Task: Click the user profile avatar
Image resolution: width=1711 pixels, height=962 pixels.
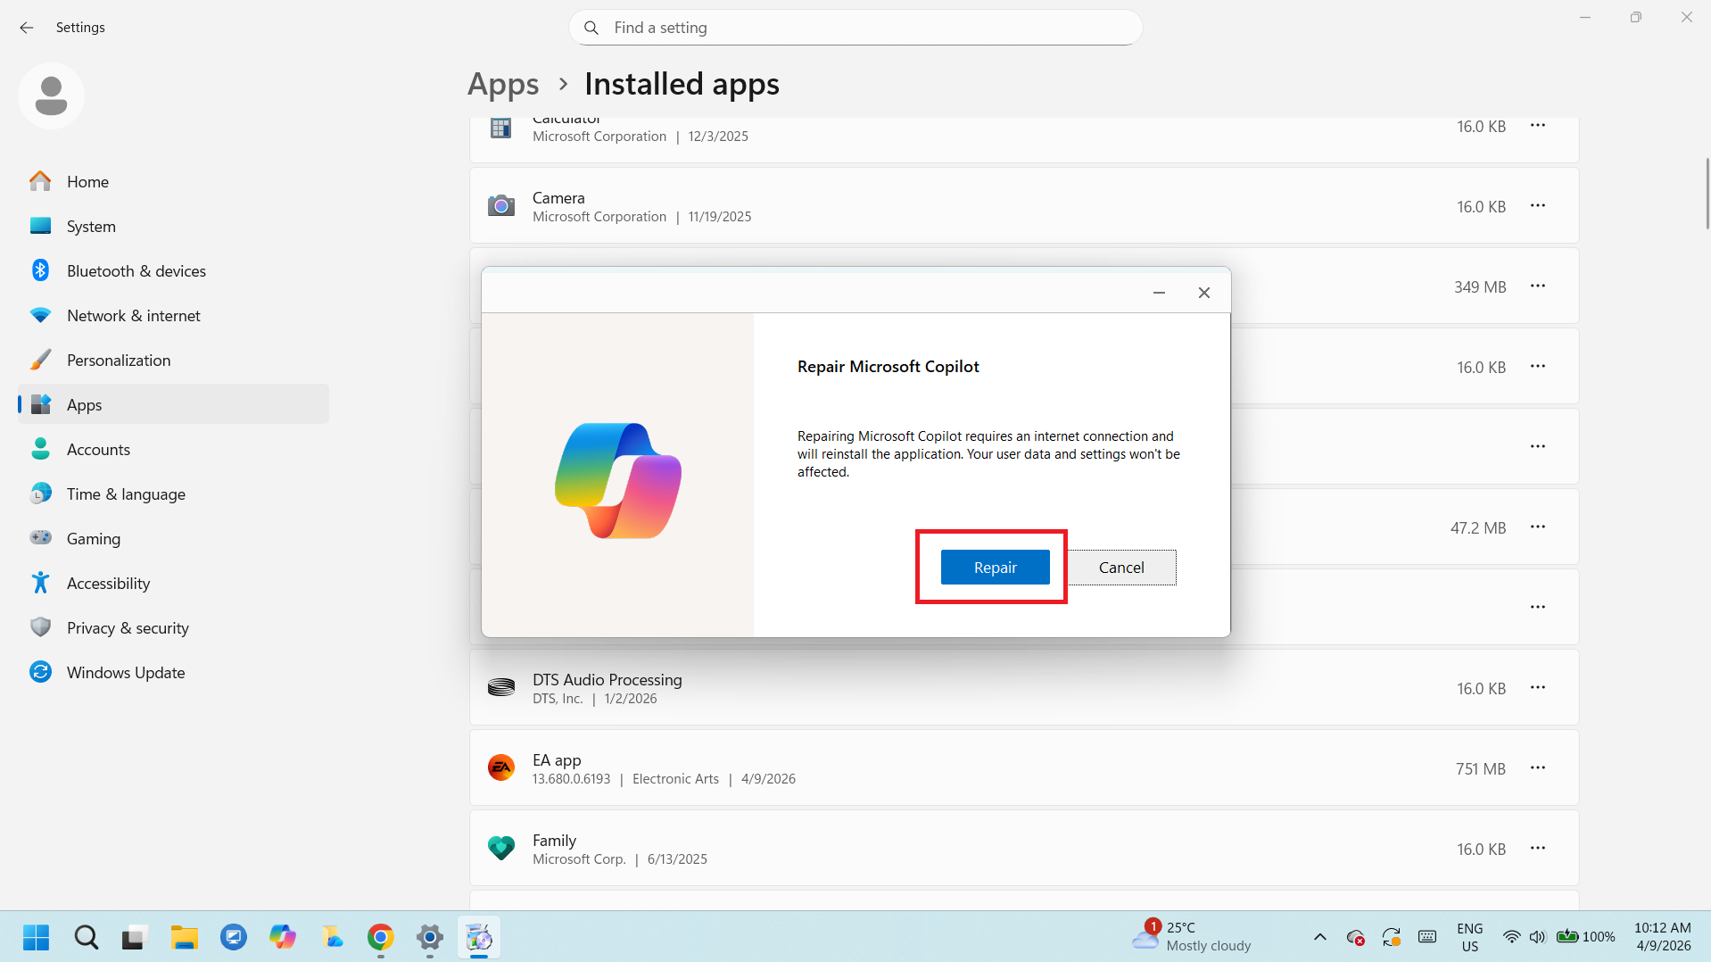Action: coord(51,95)
